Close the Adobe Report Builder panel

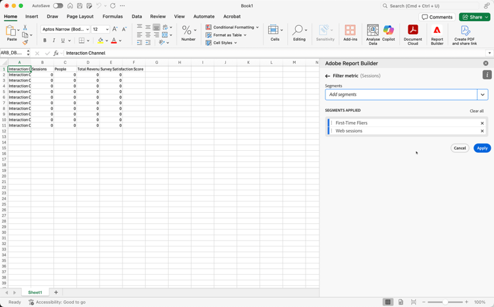click(x=486, y=63)
